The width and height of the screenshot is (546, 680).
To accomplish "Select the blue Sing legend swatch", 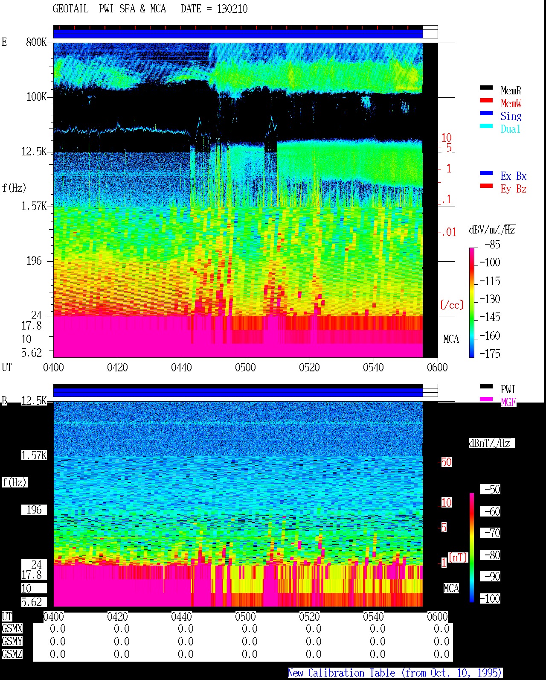I will click(x=486, y=114).
